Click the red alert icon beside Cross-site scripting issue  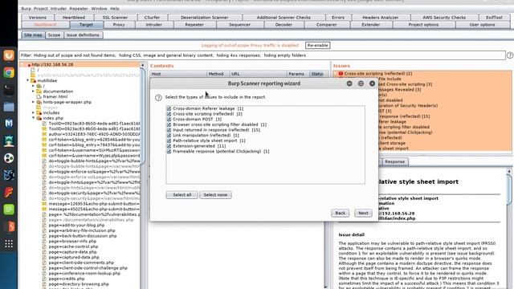tap(341, 73)
